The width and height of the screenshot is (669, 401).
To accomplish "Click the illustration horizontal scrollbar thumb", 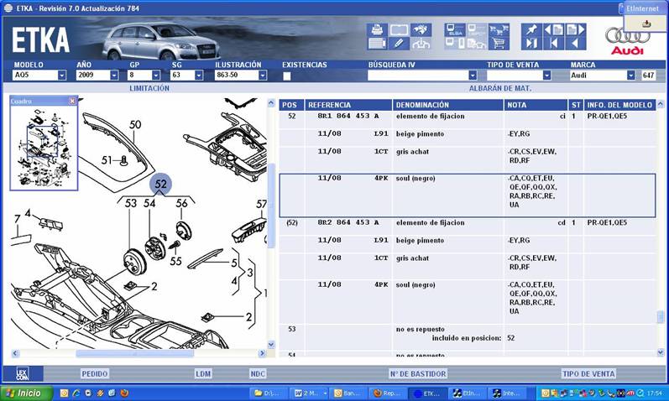I will pyautogui.click(x=135, y=353).
